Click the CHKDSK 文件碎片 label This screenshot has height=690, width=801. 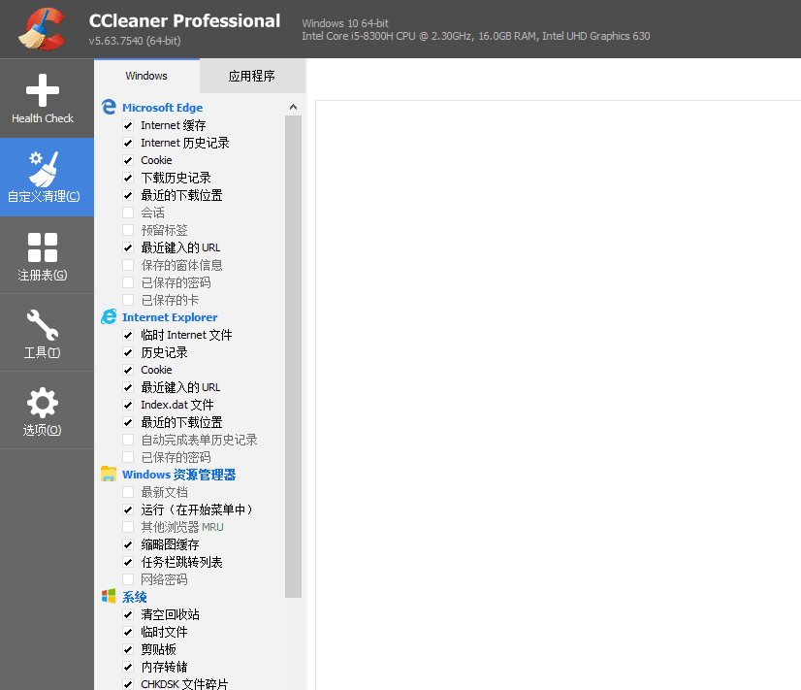[x=184, y=684]
